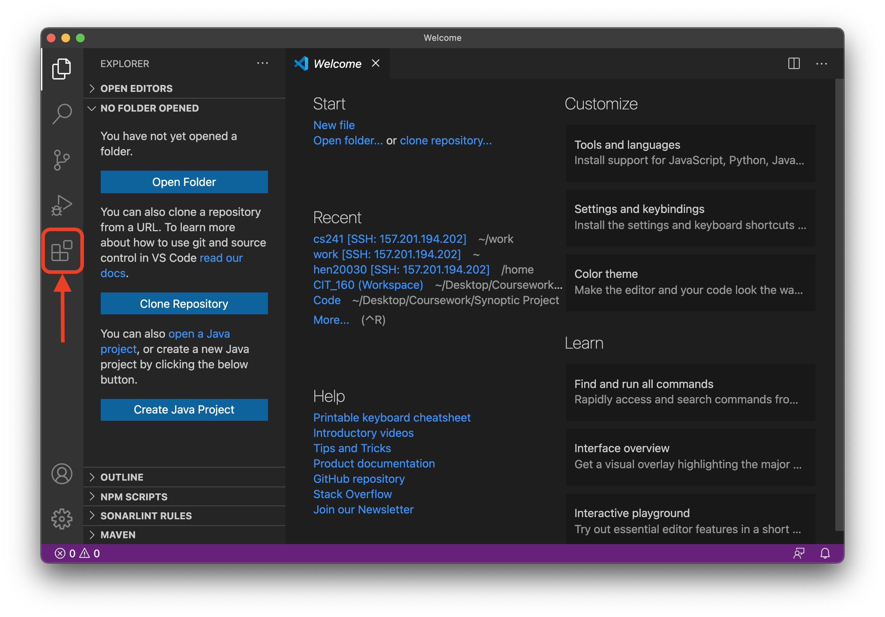Collapse the No Folder Opened section
Viewport: 885px width, 617px height.
(x=150, y=108)
